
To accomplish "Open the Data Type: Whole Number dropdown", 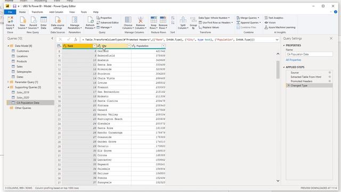I will tap(214, 18).
